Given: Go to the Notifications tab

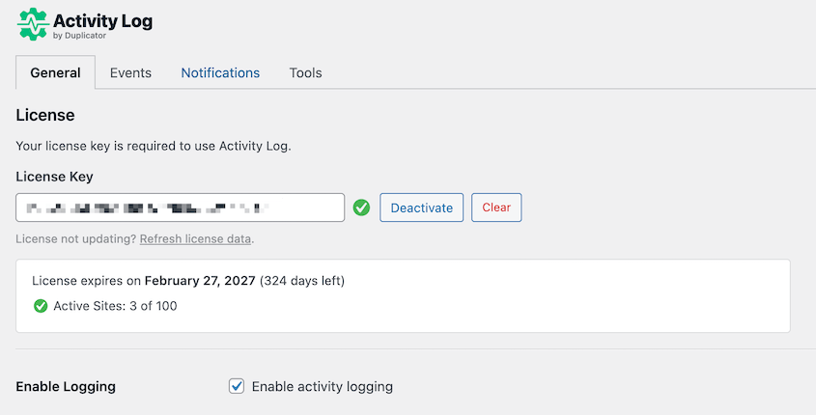Looking at the screenshot, I should click(x=220, y=72).
